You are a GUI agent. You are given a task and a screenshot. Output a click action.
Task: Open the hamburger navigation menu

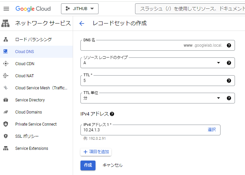pos(6,9)
